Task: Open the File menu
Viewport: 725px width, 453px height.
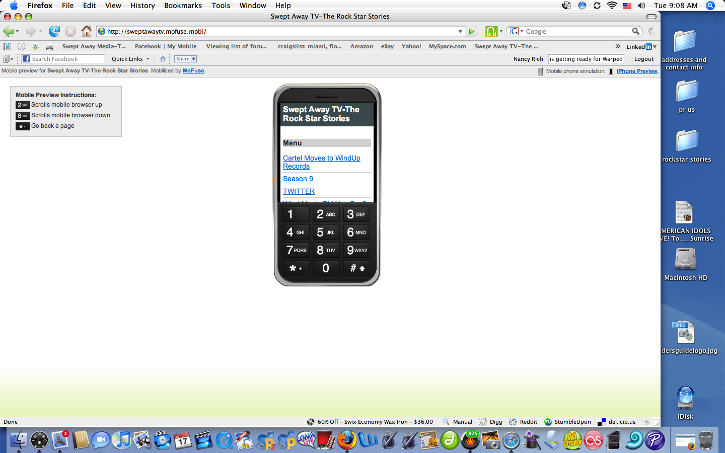Action: pyautogui.click(x=67, y=6)
